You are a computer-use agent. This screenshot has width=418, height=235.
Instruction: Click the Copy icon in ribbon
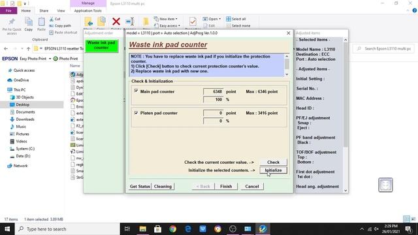[29, 22]
